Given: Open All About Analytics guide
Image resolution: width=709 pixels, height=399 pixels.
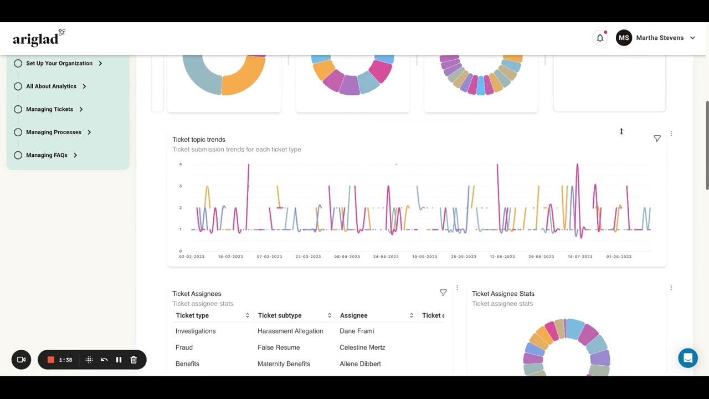Looking at the screenshot, I should (x=51, y=86).
